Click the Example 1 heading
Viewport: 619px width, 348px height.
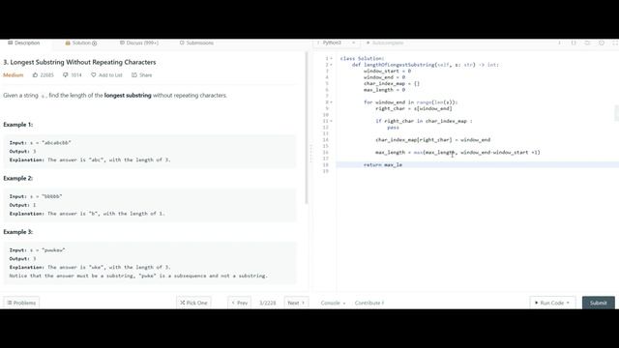click(x=18, y=125)
